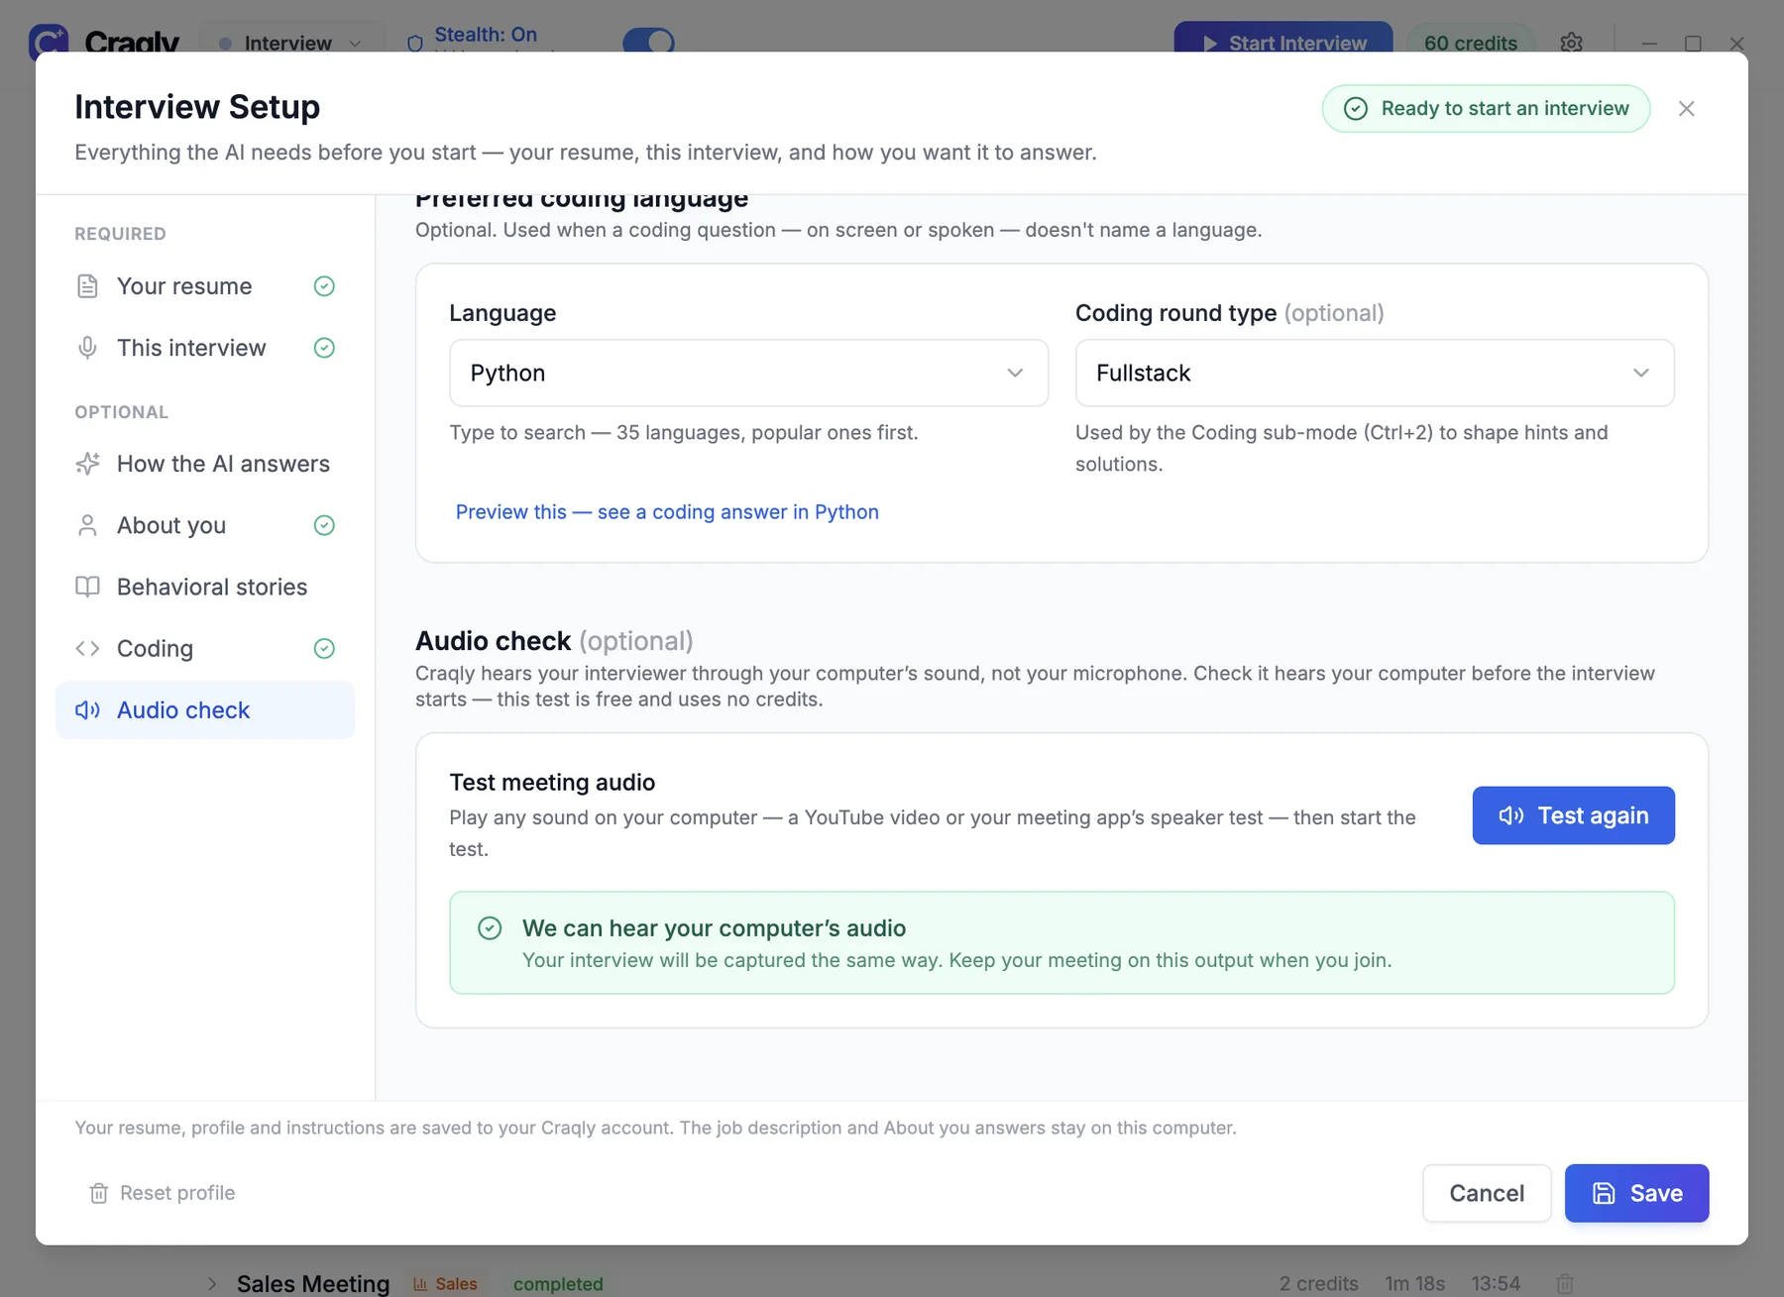Viewport: 1784px width, 1297px height.
Task: Expand the Interview mode selector
Action: point(289,43)
